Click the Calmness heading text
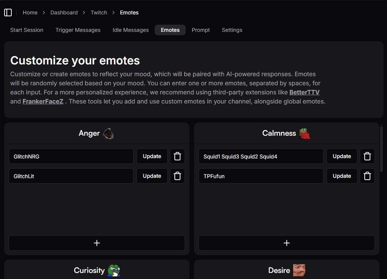This screenshot has width=387, height=279. [x=279, y=133]
